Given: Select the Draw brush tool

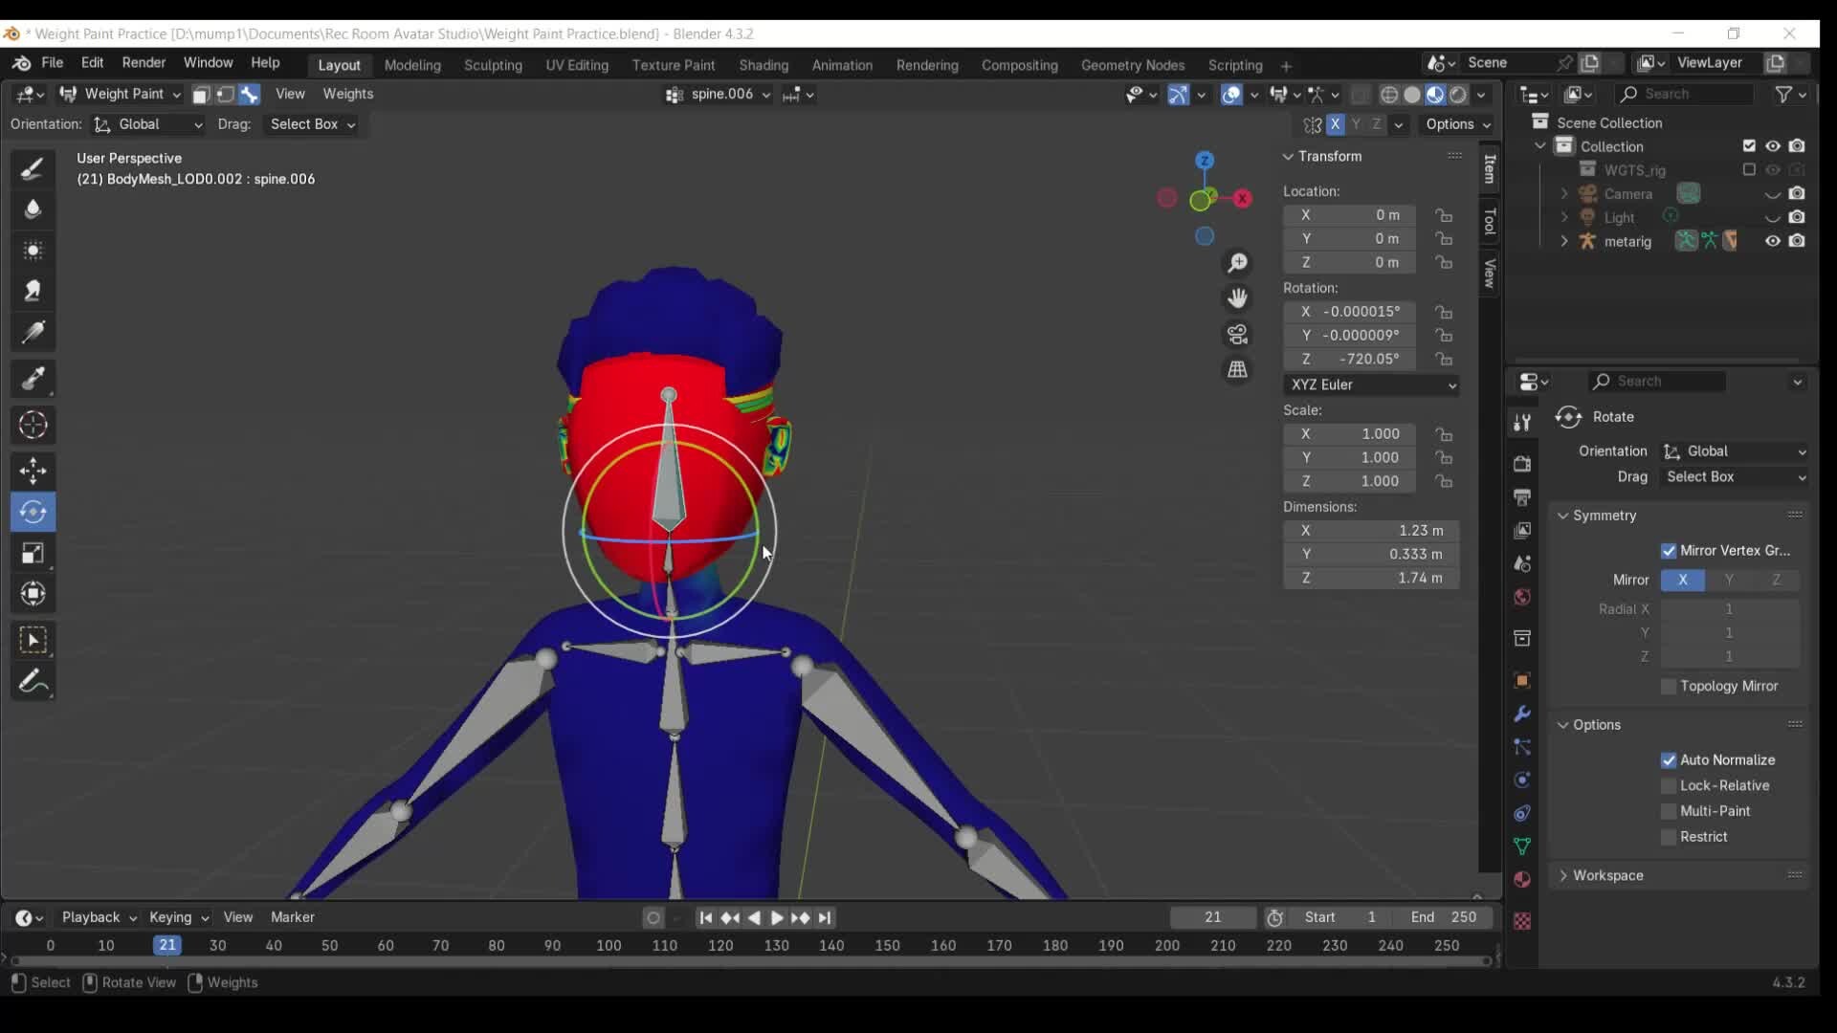Looking at the screenshot, I should [x=33, y=169].
